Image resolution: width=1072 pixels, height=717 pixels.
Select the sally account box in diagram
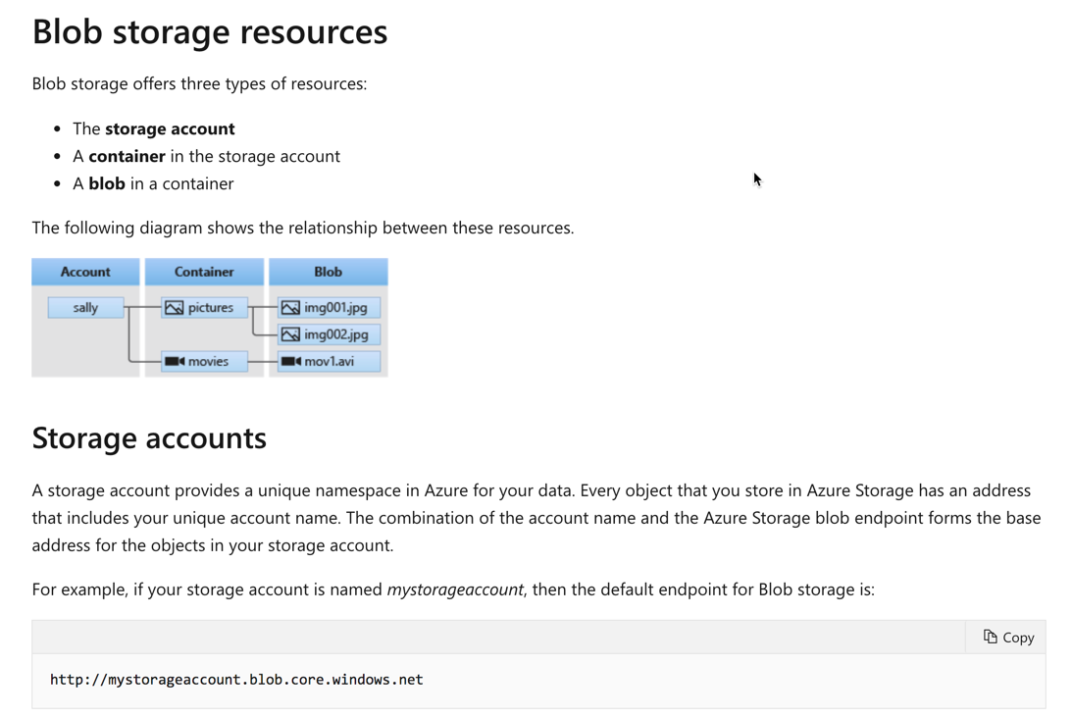tap(85, 308)
